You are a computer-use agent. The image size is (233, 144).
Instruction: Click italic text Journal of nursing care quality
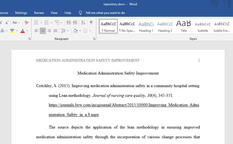click(119, 95)
